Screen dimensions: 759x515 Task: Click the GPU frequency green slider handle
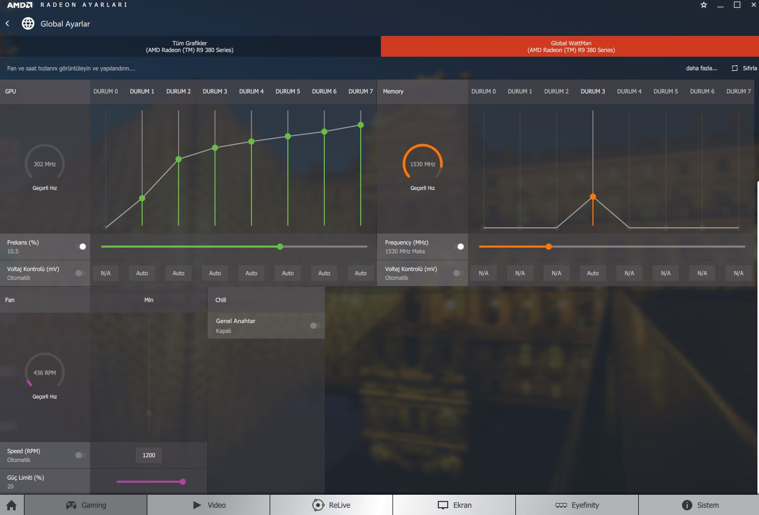280,247
